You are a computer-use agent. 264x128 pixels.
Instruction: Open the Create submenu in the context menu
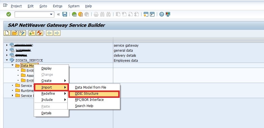pos(51,81)
